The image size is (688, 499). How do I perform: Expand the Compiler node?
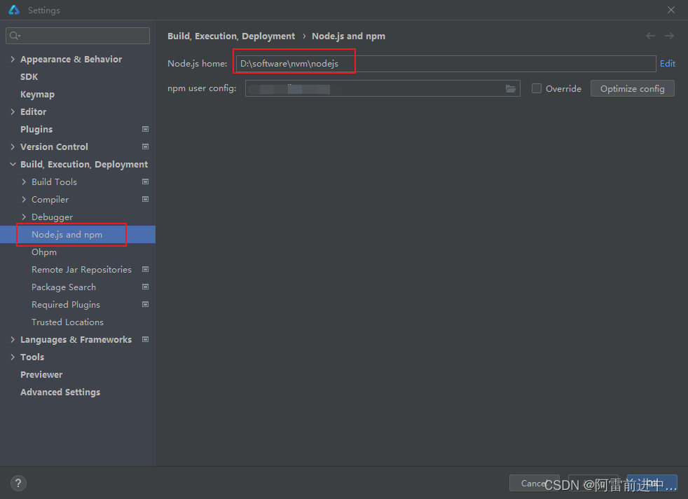24,199
